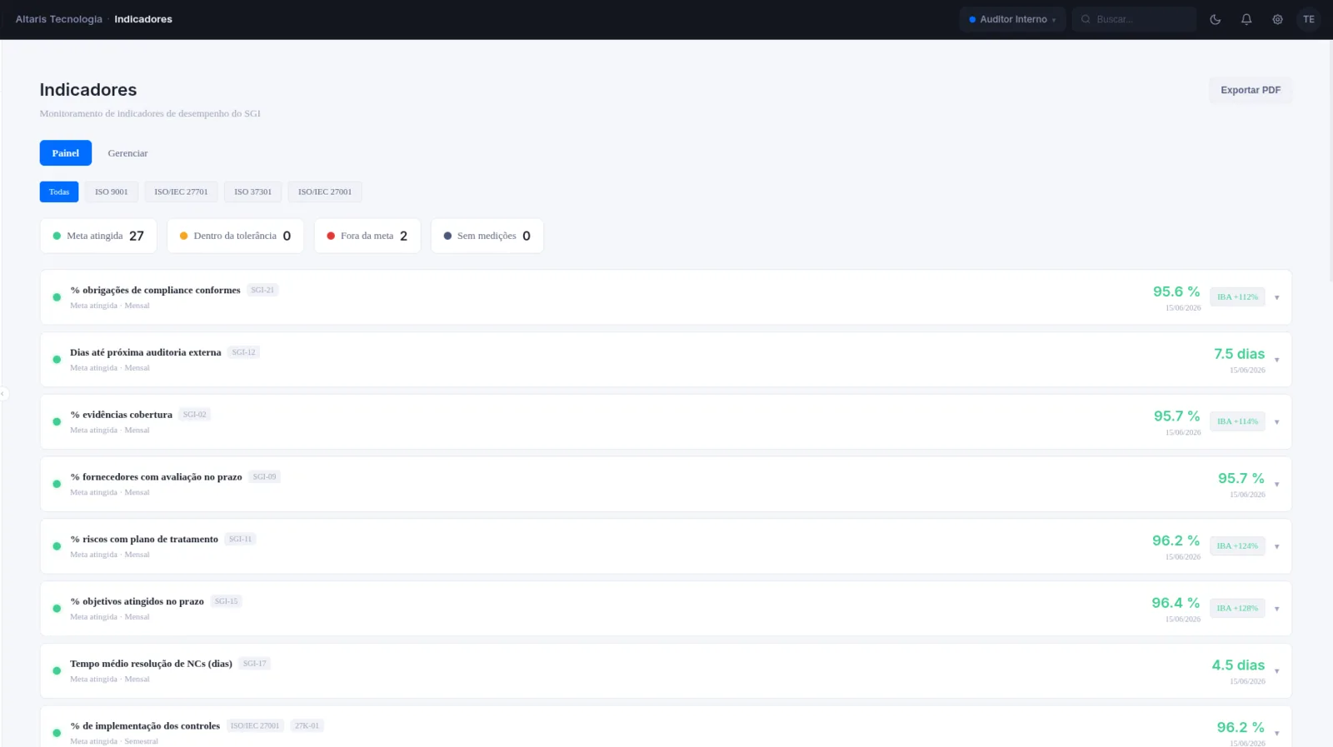This screenshot has height=747, width=1333.
Task: Toggle the Sem medições status filter
Action: click(487, 236)
